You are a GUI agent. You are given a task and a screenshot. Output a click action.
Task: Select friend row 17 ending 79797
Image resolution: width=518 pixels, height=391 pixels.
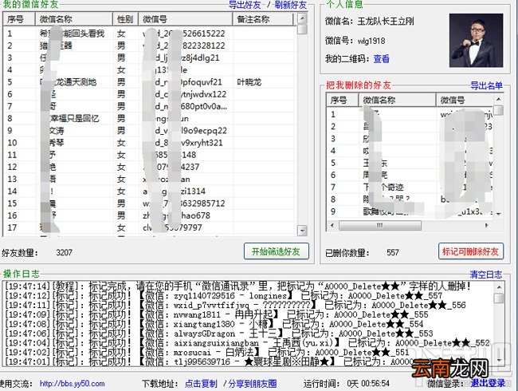[149, 227]
